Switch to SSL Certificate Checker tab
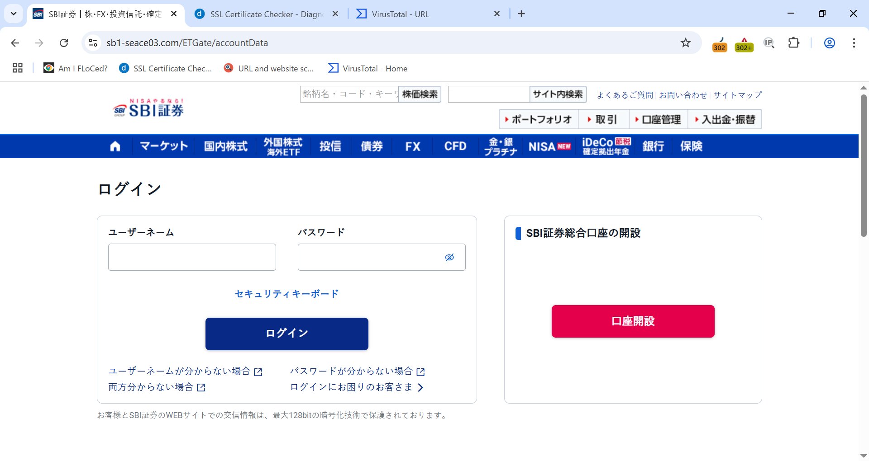The height and width of the screenshot is (461, 869). tap(267, 14)
